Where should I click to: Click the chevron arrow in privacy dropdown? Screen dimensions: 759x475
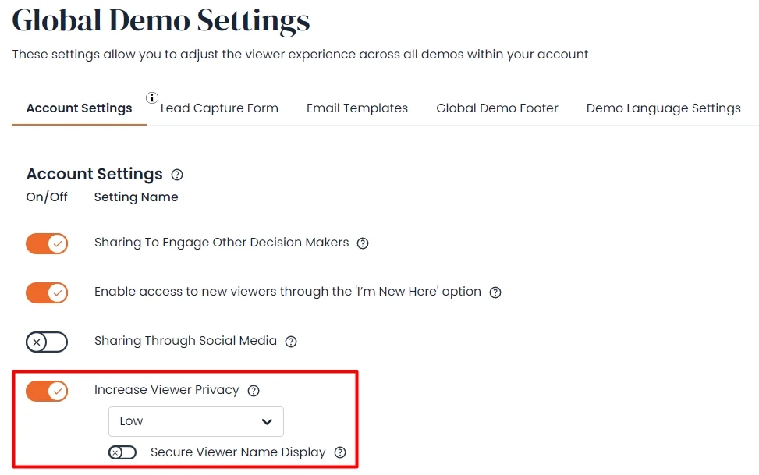coord(267,422)
